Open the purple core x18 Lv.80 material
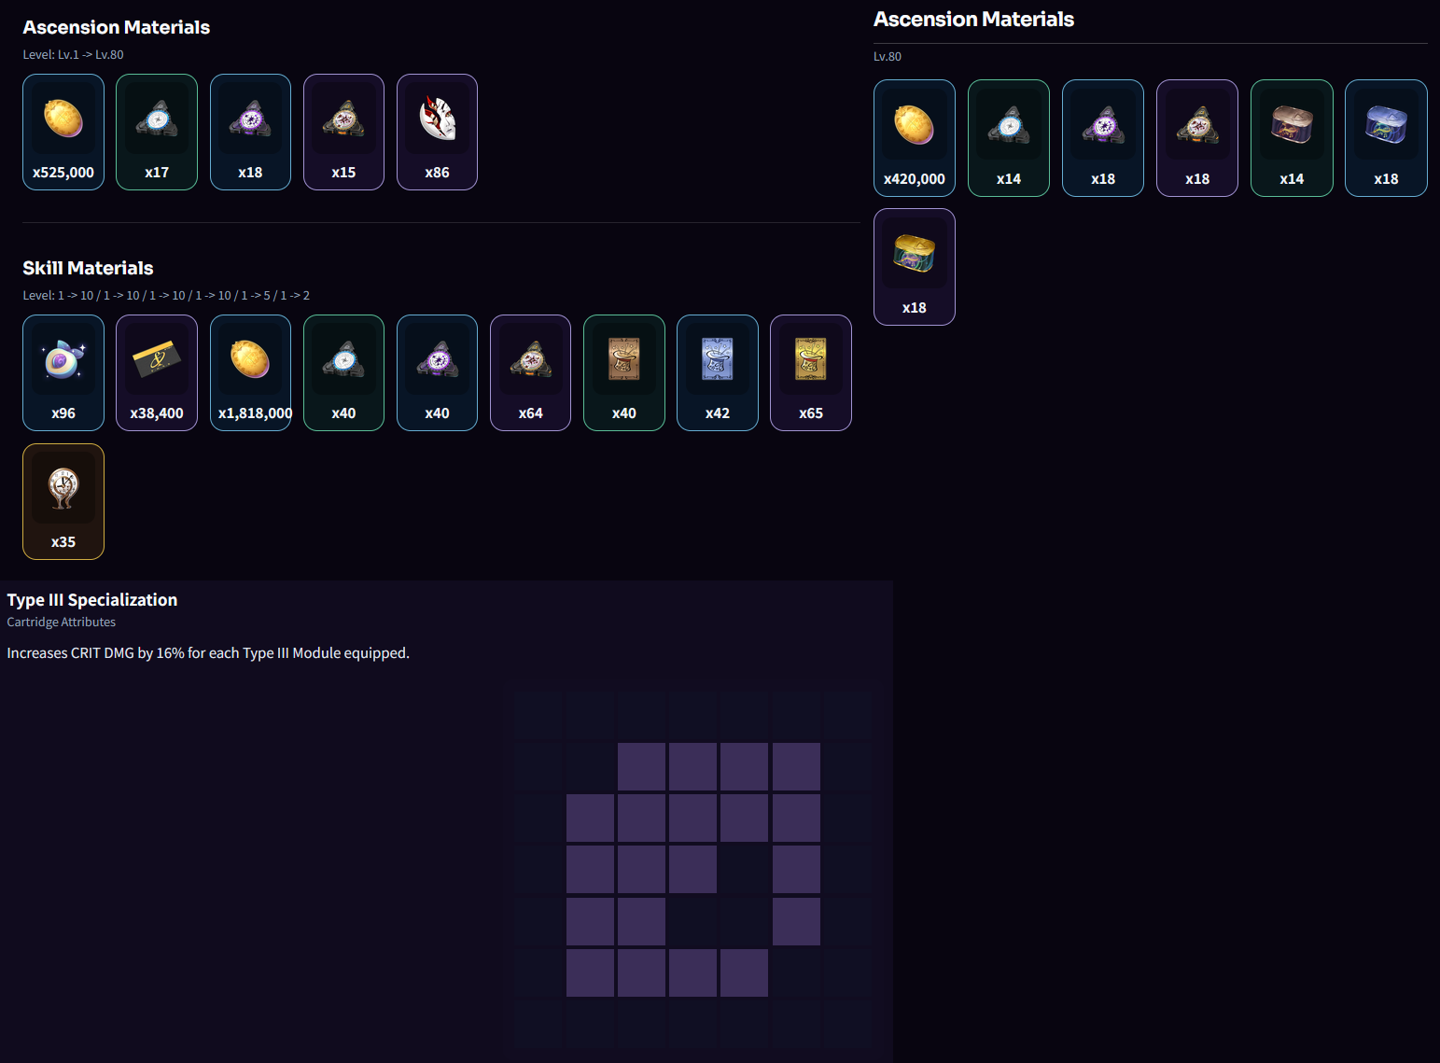Viewport: 1440px width, 1063px height. tap(1103, 138)
